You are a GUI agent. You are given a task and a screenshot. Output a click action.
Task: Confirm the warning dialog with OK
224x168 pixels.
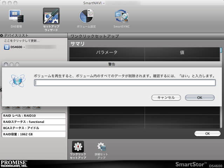(199, 98)
